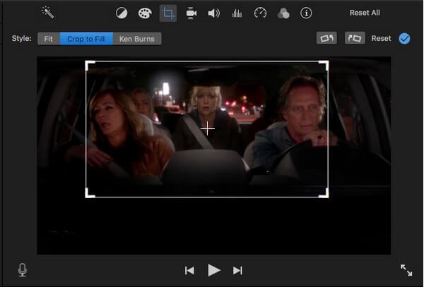
Task: Enter fullscreen playback mode
Action: [x=406, y=270]
